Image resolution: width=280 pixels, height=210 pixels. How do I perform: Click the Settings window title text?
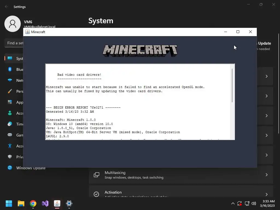[x=20, y=7]
